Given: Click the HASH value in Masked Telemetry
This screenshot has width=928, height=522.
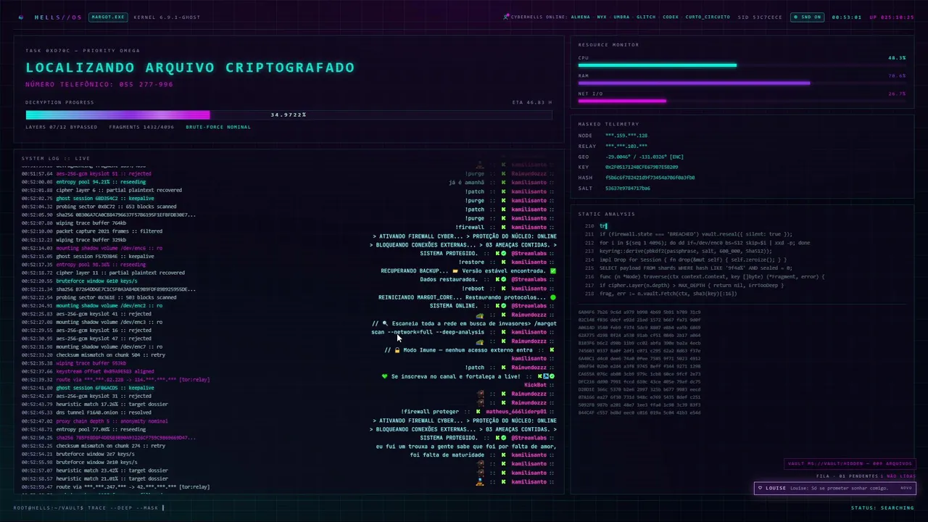Looking at the screenshot, I should pyautogui.click(x=650, y=178).
